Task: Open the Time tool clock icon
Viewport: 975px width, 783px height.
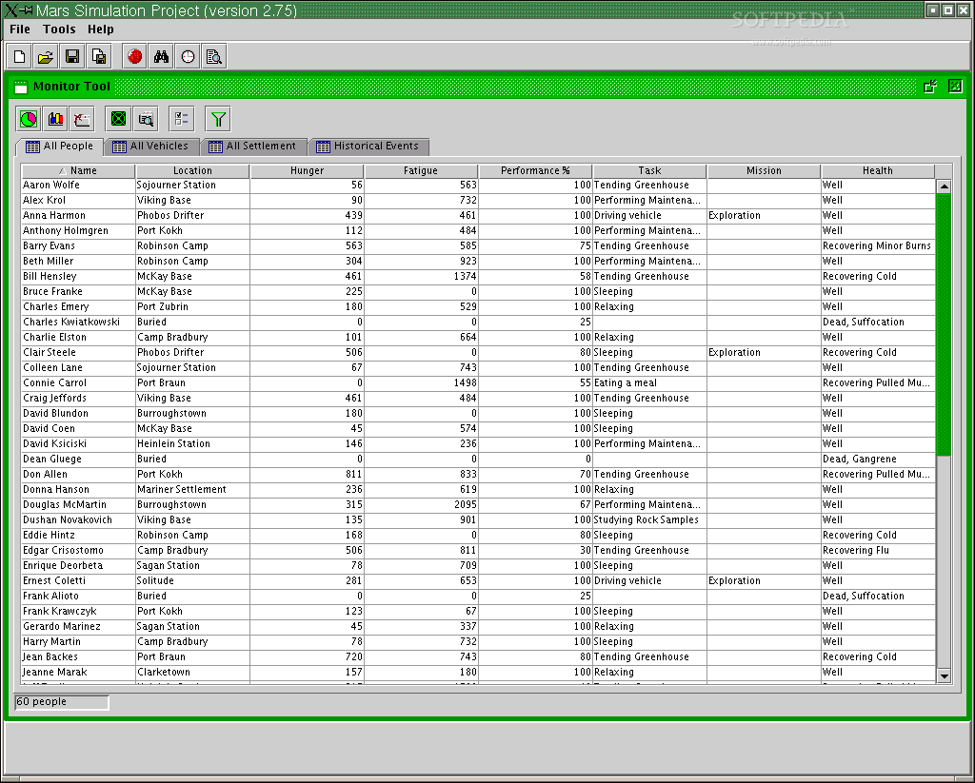Action: pos(188,56)
